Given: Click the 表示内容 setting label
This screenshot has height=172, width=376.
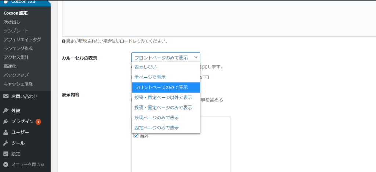Looking at the screenshot, I should (x=70, y=94).
